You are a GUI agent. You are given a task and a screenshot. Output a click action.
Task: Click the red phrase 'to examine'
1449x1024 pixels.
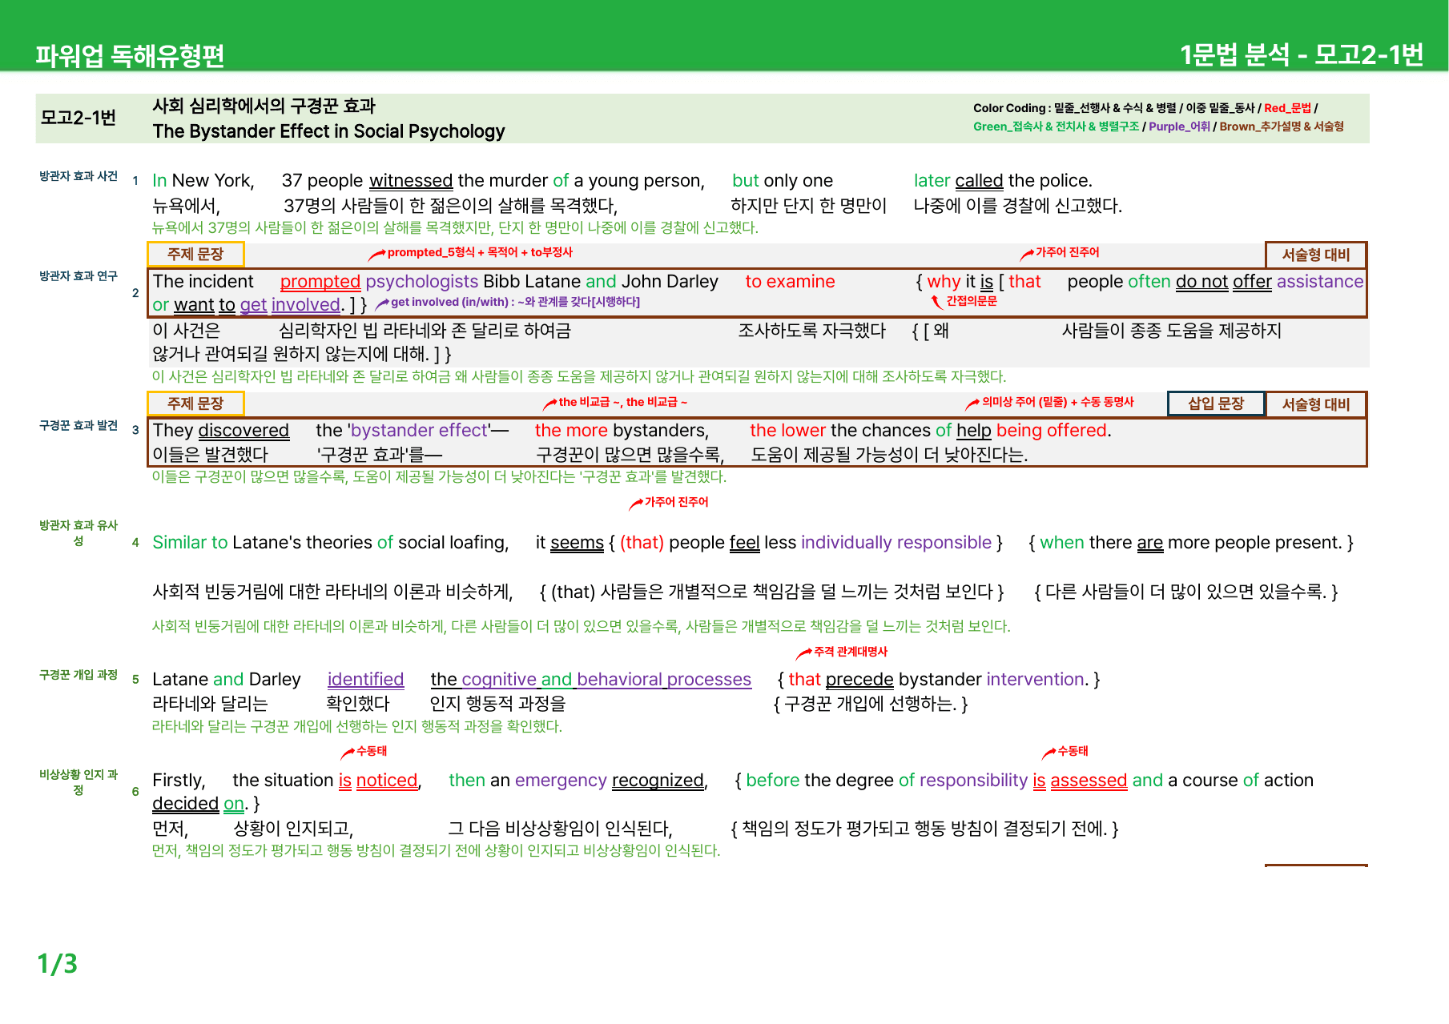(790, 282)
